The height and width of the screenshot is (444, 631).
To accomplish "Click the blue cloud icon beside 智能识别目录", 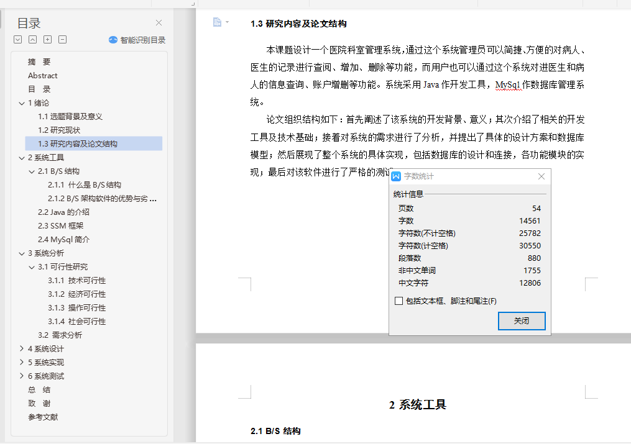I will pyautogui.click(x=113, y=40).
